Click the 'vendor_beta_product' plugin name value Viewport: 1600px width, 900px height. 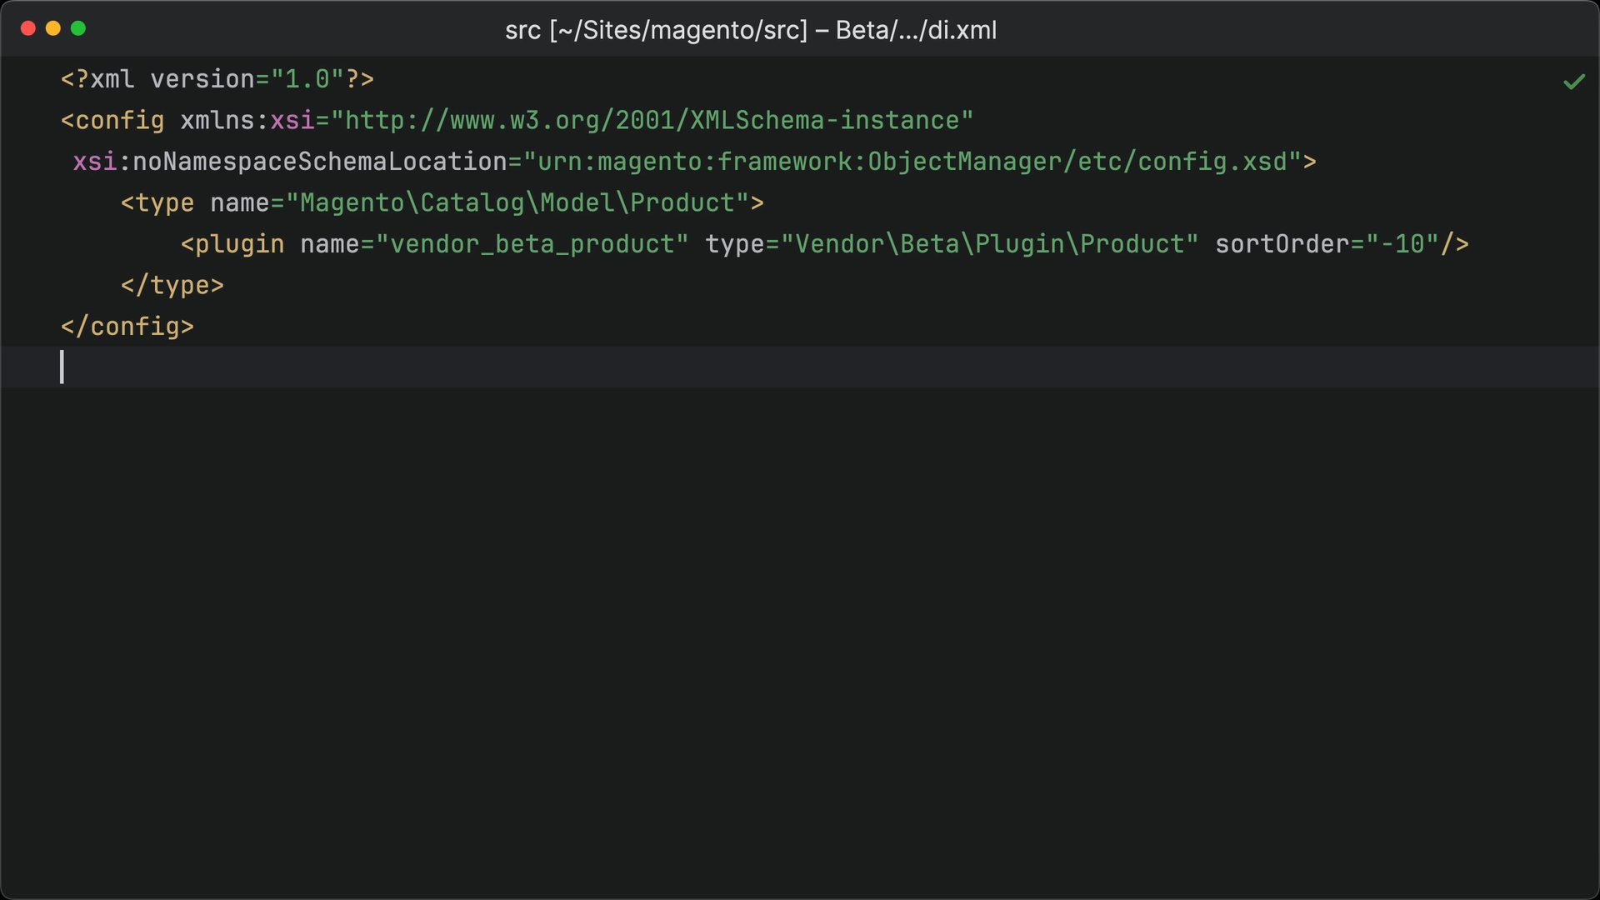click(532, 244)
